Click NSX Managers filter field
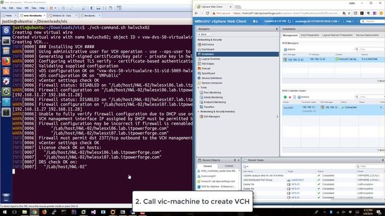385x216 pixels. click(x=370, y=49)
